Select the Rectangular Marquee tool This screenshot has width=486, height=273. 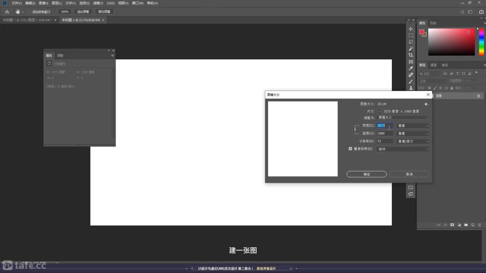click(411, 36)
